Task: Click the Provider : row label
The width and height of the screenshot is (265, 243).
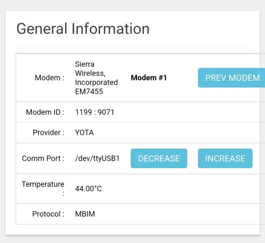Action: [49, 132]
